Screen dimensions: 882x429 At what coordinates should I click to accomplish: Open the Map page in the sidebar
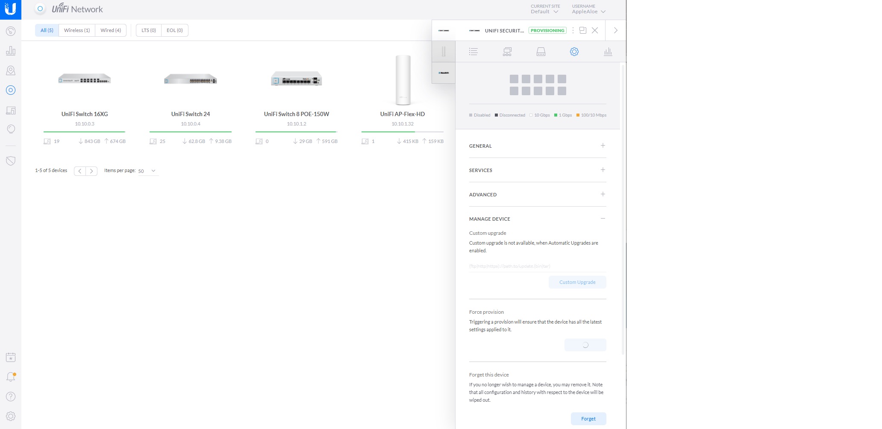(11, 70)
